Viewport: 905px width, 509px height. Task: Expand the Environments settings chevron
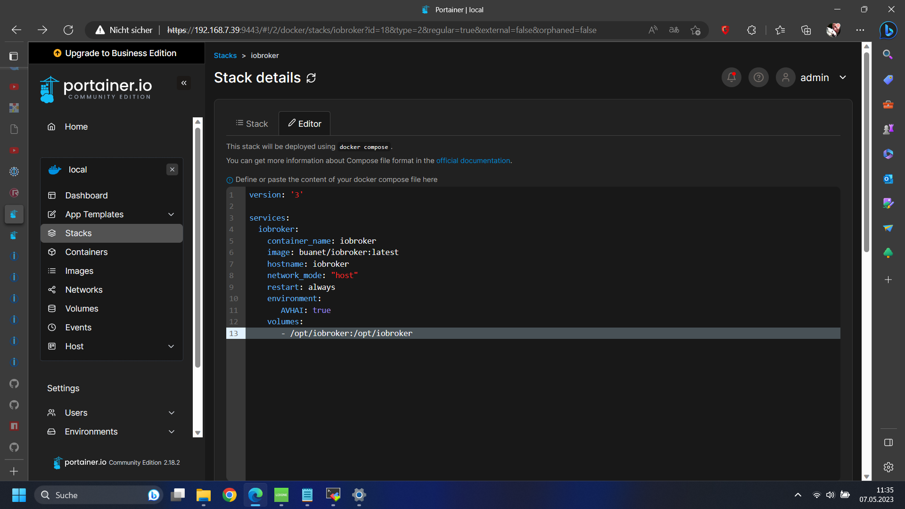(x=172, y=432)
